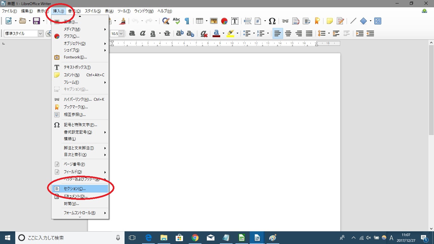434x244 pixels.
Task: Click the yellow Comment note toolbar icon
Action: [x=330, y=21]
